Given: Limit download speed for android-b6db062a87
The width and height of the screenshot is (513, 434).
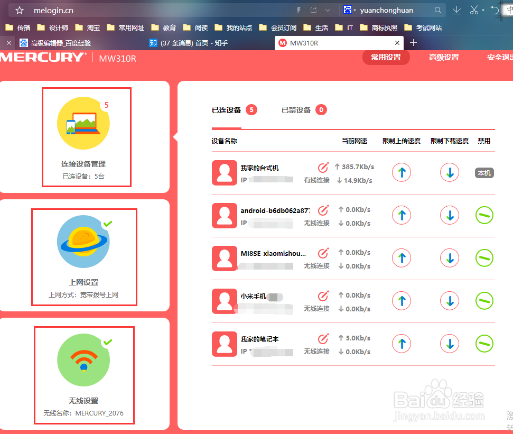Looking at the screenshot, I should tap(450, 215).
